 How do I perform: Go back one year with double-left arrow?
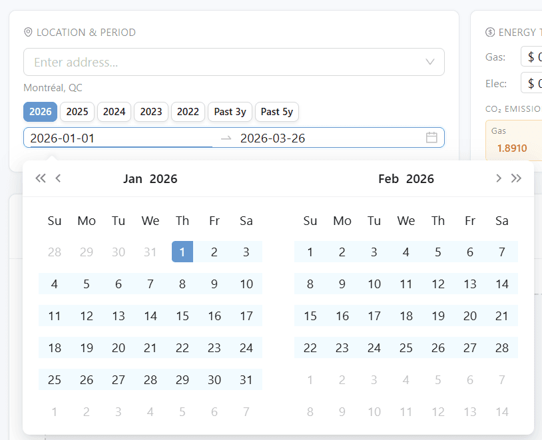[x=41, y=178]
